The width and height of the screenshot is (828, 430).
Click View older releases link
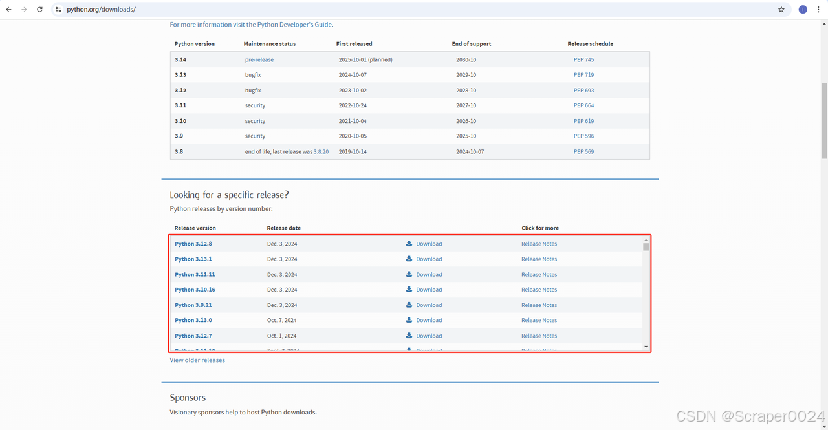(x=197, y=360)
